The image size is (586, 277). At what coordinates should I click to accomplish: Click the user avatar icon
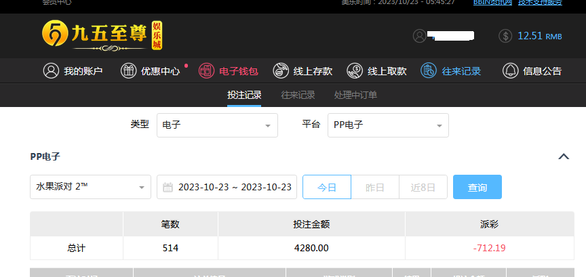pos(420,36)
